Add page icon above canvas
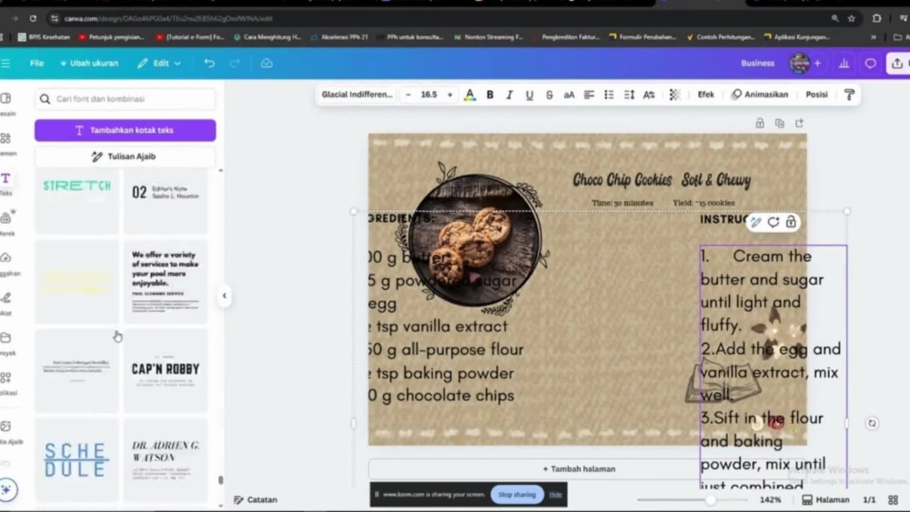The image size is (910, 512). (799, 123)
